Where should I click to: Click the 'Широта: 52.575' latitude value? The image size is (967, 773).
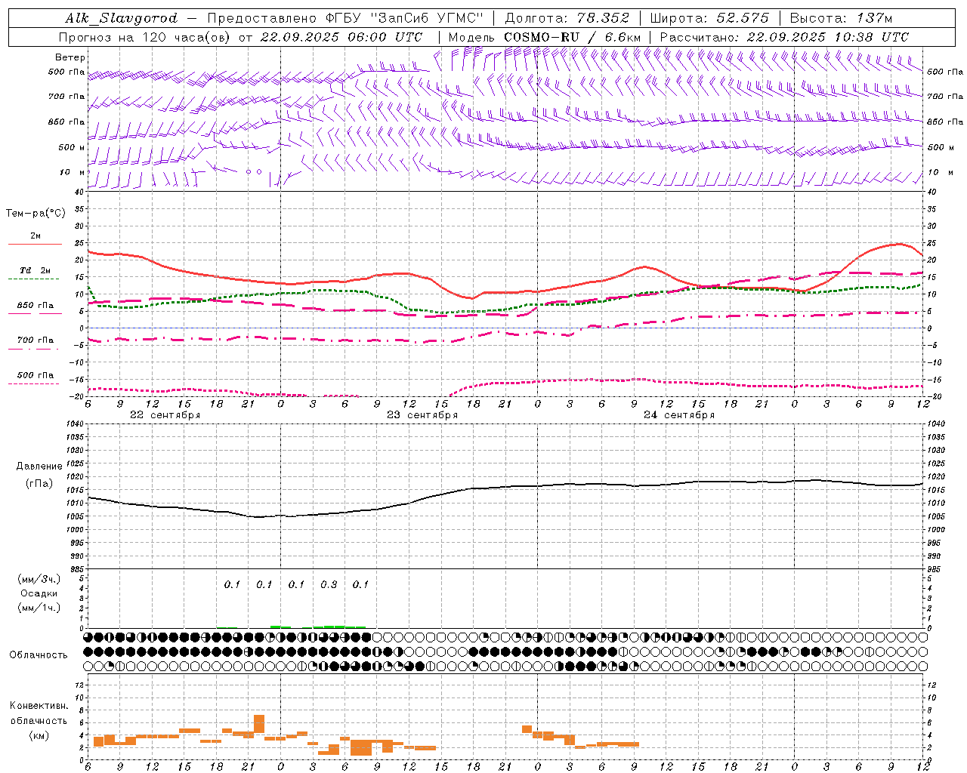point(709,18)
